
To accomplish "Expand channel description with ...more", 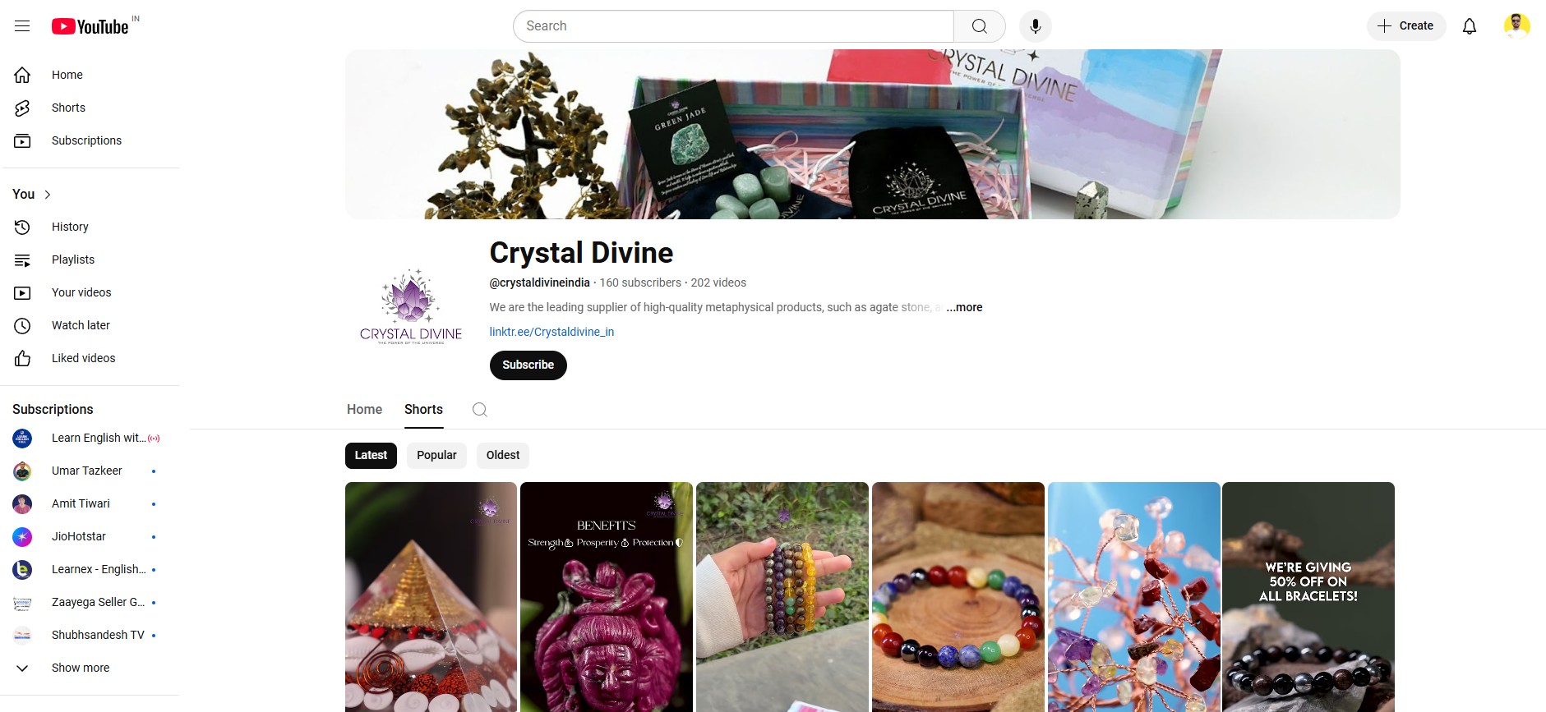I will 964,307.
